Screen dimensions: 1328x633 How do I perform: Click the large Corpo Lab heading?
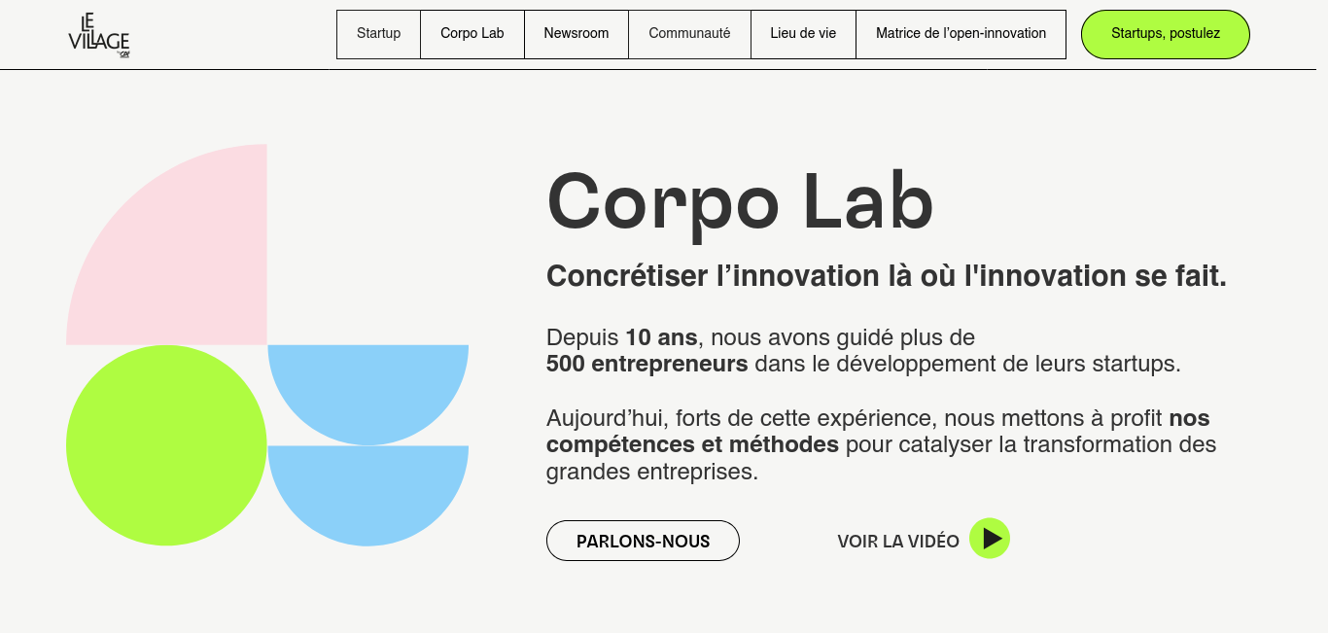tap(740, 201)
